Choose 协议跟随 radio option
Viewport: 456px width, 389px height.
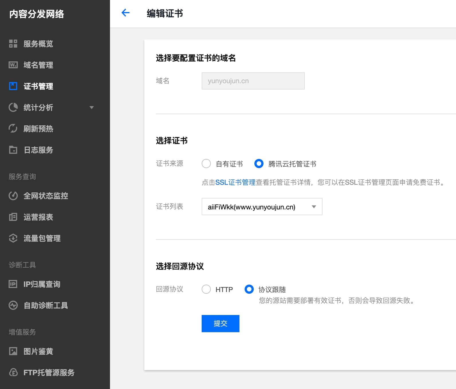pos(249,289)
